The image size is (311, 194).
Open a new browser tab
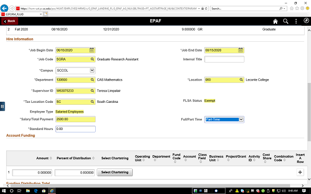tap(45, 14)
